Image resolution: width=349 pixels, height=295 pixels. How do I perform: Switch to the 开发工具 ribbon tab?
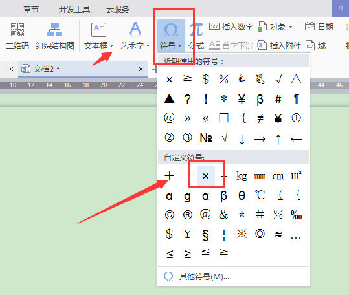pos(74,9)
